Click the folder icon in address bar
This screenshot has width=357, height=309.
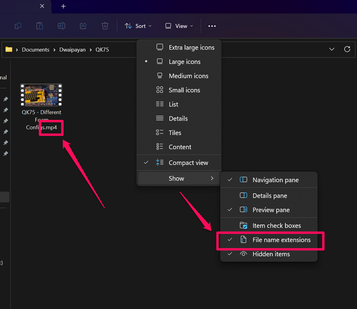pyautogui.click(x=9, y=49)
